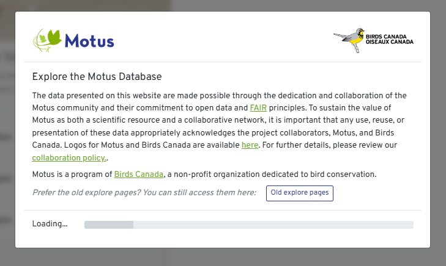Click the "Motus is a program of" sentence
This screenshot has height=266, width=446.
tap(72, 174)
